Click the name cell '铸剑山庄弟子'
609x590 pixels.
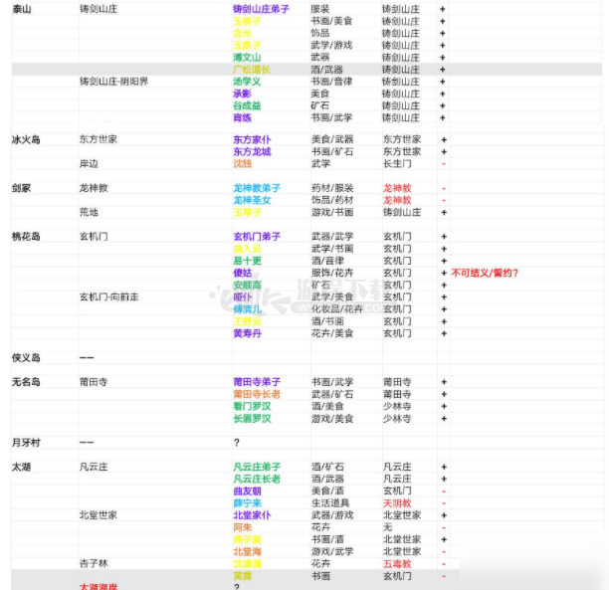(261, 9)
